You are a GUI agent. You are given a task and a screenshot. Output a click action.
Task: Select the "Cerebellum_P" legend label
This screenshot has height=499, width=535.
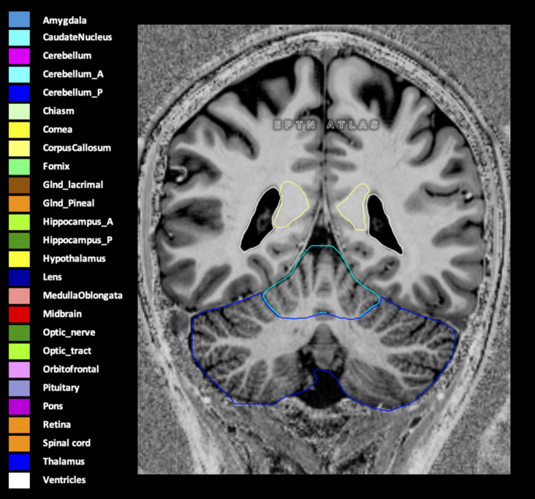coord(72,93)
